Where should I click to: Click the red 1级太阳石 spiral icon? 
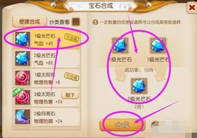click(22, 78)
